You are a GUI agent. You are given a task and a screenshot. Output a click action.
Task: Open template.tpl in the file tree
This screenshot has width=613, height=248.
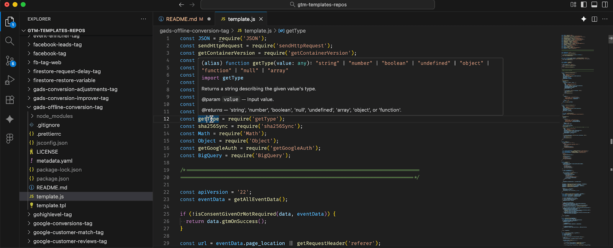point(51,205)
